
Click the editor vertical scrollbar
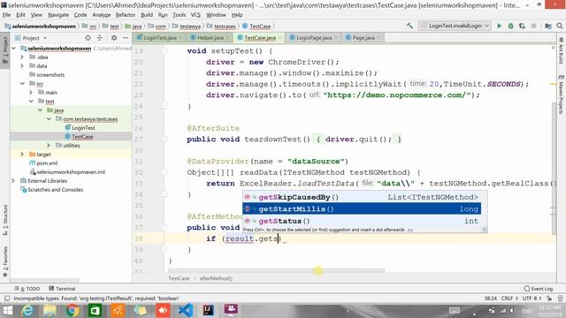click(554, 168)
